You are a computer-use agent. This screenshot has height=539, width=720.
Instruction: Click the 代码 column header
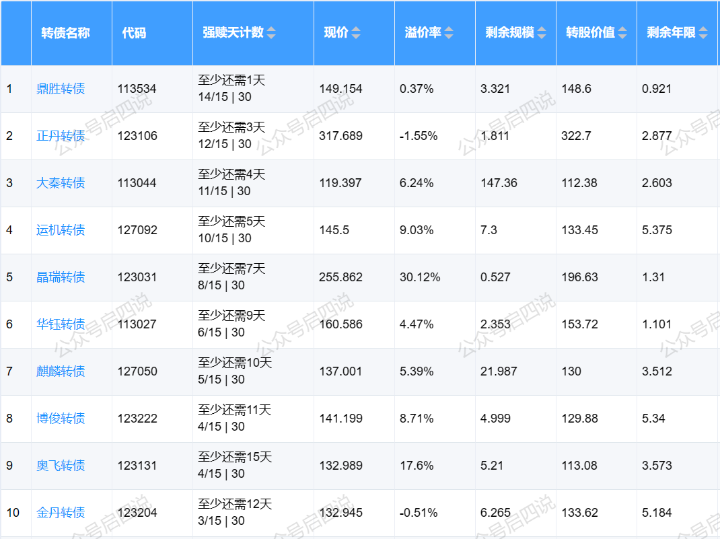(134, 33)
